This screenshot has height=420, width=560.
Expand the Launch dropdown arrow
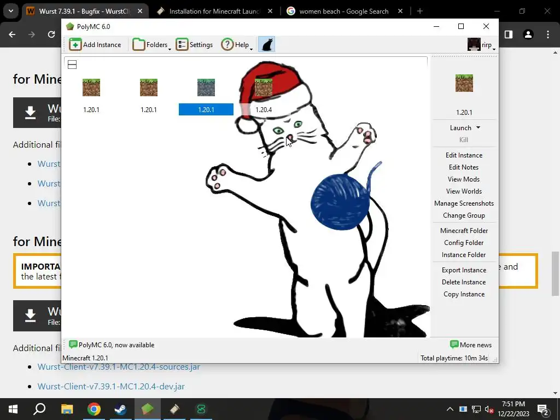click(478, 127)
